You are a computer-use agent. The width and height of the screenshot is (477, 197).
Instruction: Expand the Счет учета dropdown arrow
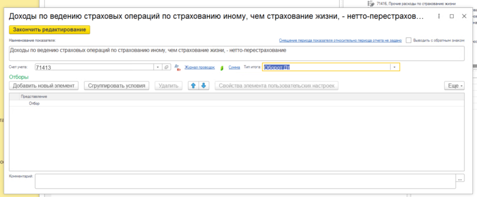158,67
